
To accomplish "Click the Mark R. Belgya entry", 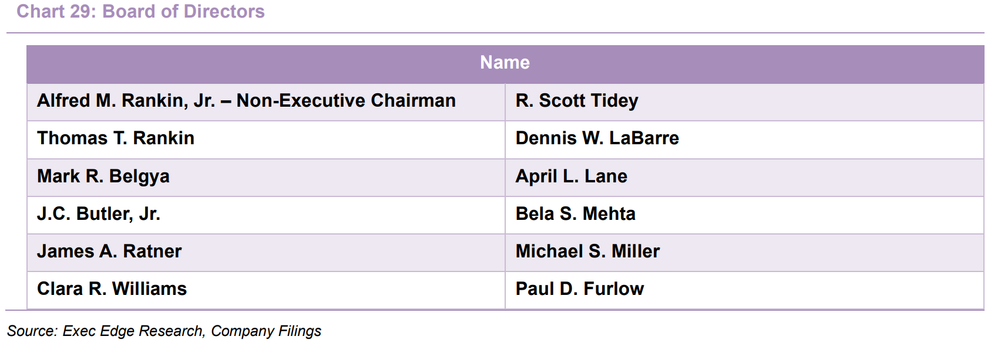I will (103, 176).
